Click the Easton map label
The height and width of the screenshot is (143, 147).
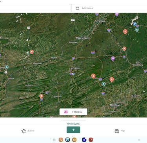136,96
